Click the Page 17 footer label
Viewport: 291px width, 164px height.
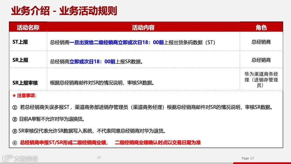[x=248, y=158]
